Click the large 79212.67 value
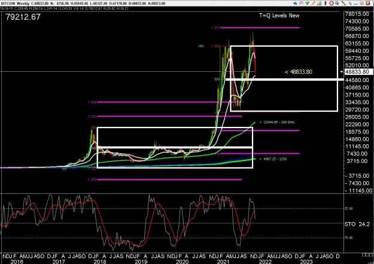 pyautogui.click(x=23, y=17)
